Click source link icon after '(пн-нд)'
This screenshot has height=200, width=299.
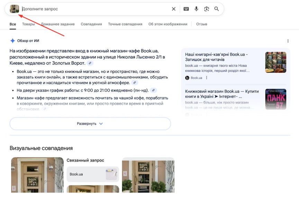tap(153, 90)
